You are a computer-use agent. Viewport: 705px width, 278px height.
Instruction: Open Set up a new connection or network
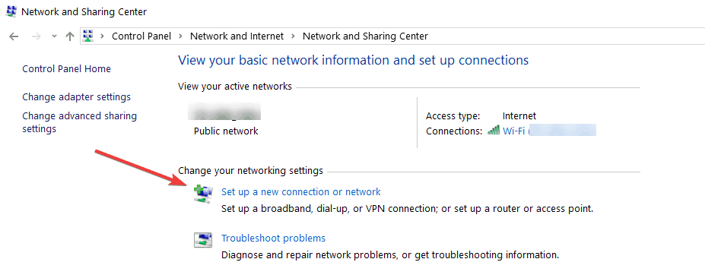coord(301,192)
